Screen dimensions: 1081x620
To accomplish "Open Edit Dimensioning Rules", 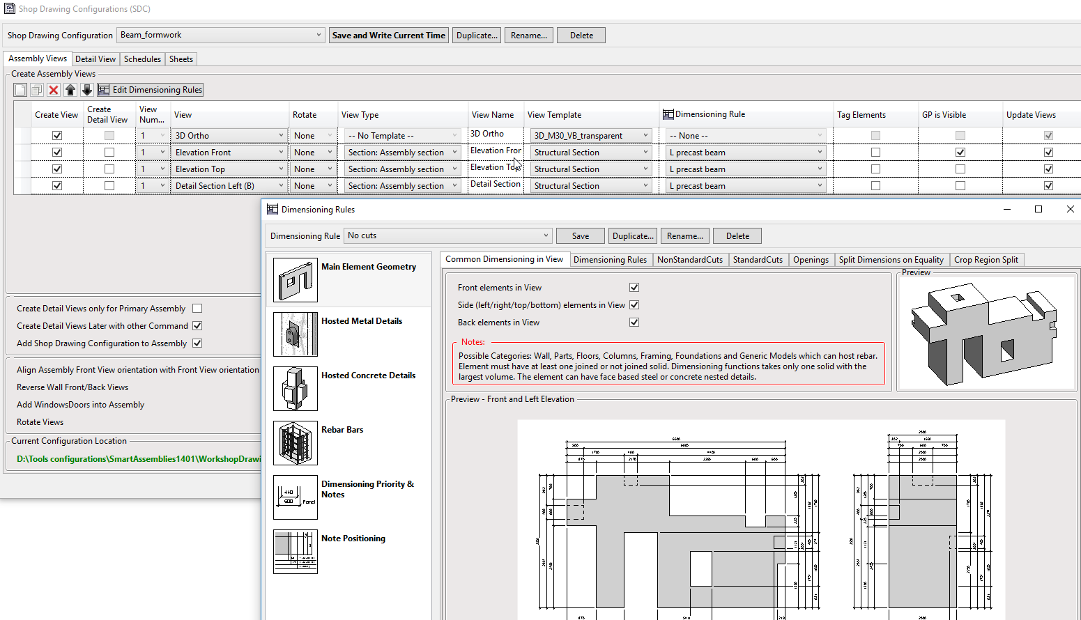I will coord(150,89).
